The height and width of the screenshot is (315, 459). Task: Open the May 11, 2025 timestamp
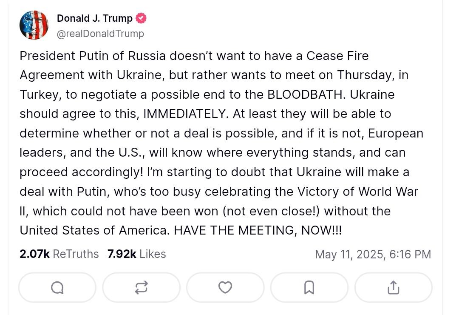(373, 255)
